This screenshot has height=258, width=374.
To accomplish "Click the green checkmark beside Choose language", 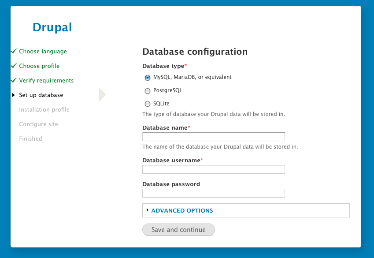I will [x=14, y=51].
